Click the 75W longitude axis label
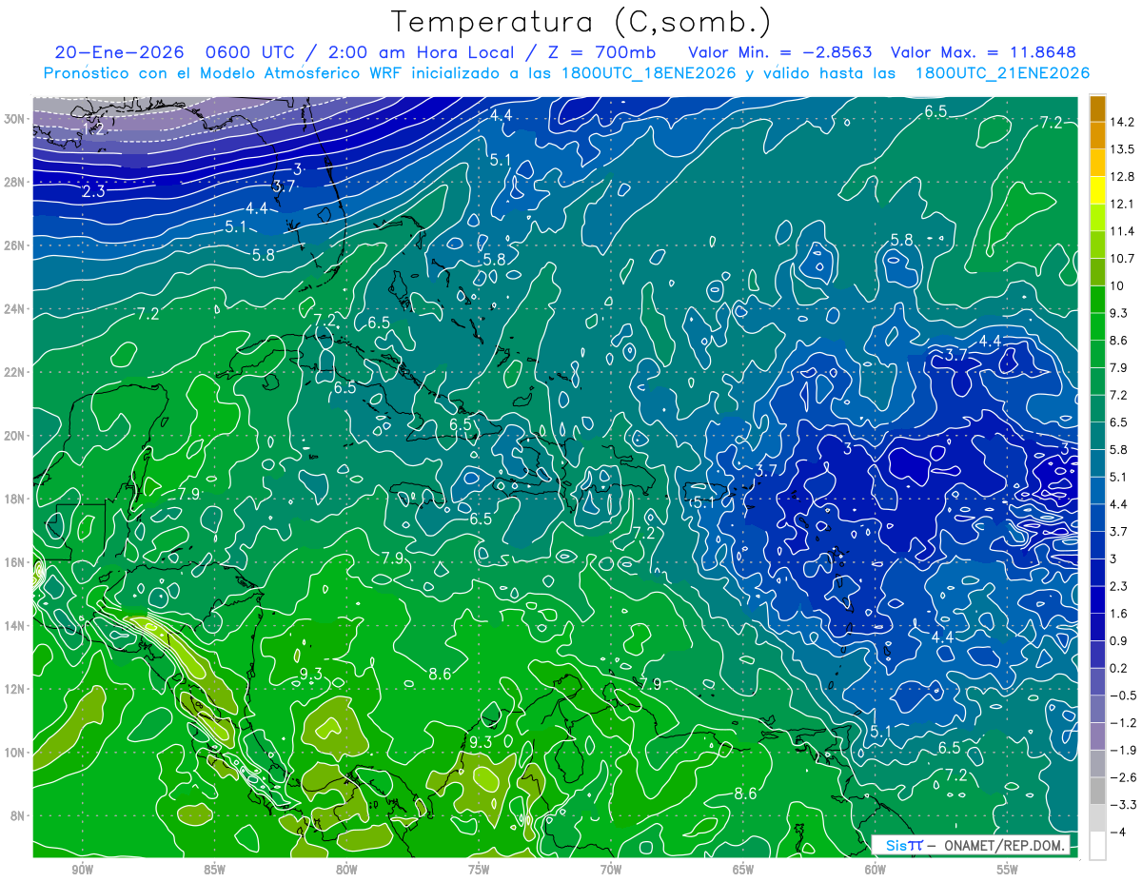1142x882 pixels. [479, 871]
